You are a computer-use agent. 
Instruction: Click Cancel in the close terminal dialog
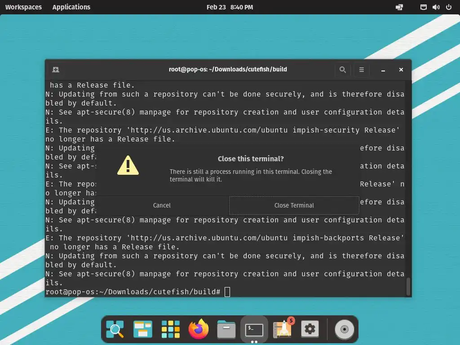click(162, 205)
